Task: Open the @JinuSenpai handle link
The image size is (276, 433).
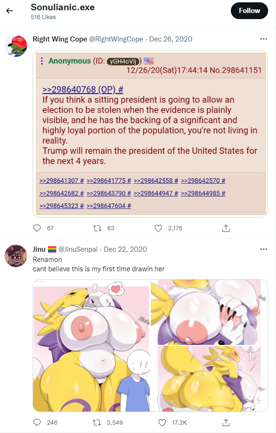Action: point(78,249)
